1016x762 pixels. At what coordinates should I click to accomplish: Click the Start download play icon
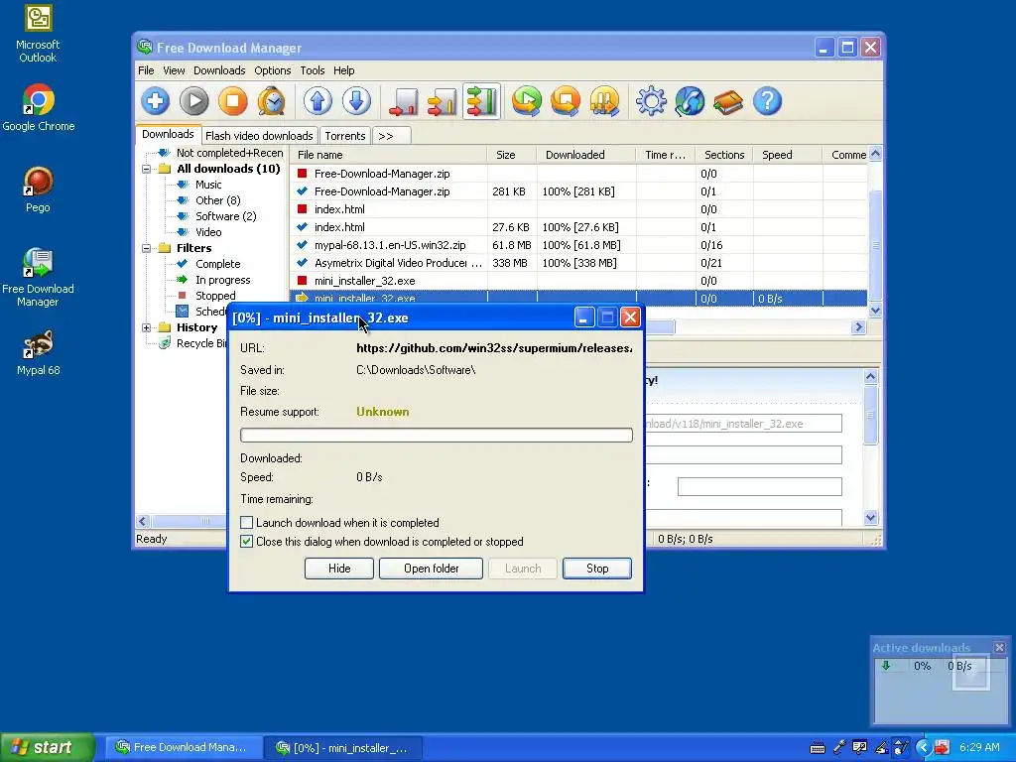click(193, 102)
